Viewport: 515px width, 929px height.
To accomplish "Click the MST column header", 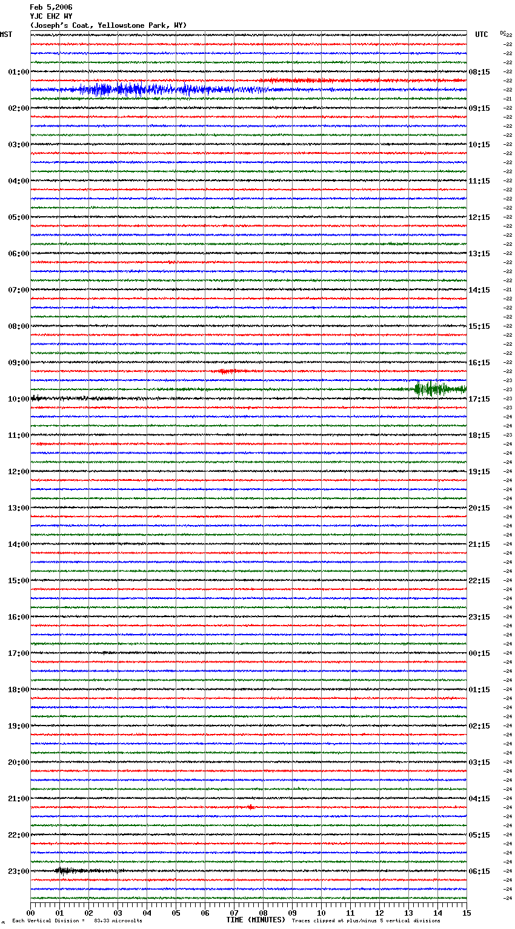I will [6, 35].
